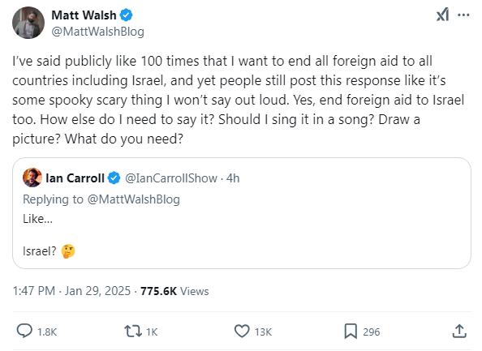
Task: Bookmark the tweet with the bookmark icon
Action: 351,332
